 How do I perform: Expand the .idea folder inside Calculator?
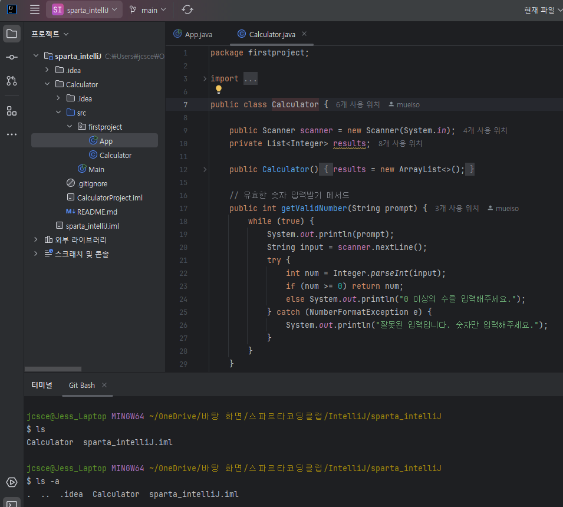point(58,98)
